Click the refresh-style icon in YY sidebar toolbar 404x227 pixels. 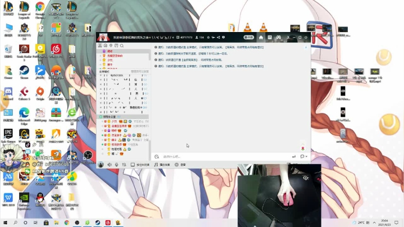(x=105, y=46)
